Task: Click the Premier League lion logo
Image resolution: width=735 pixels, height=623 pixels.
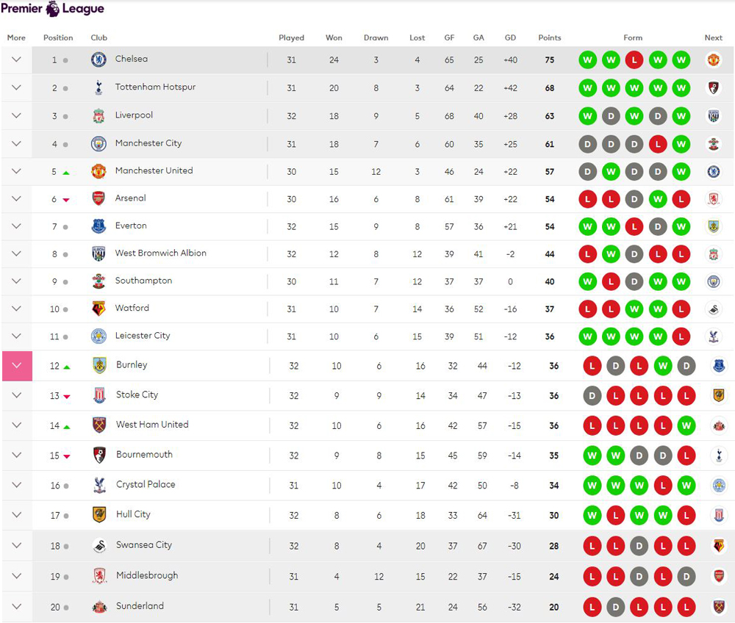Action: pos(53,8)
